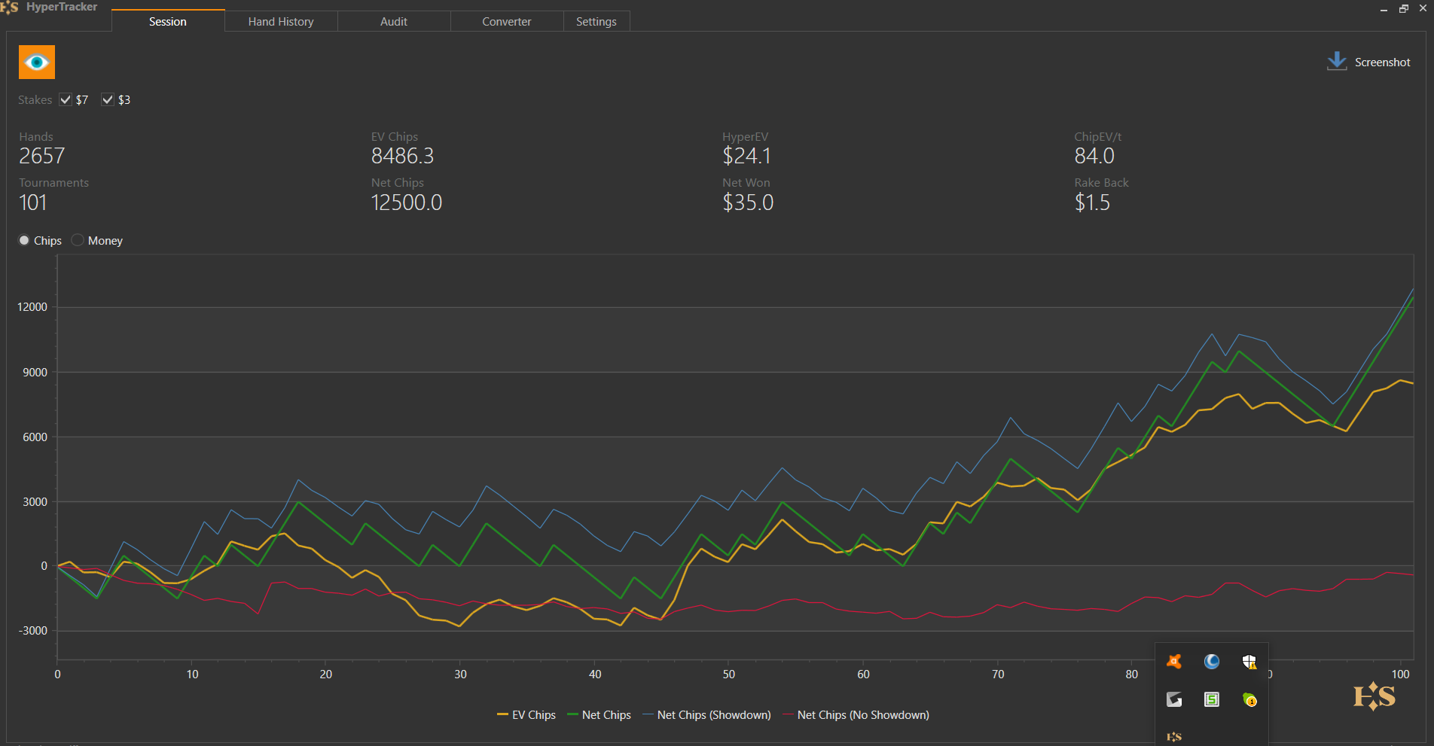This screenshot has width=1434, height=746.
Task: Click the Hands value 2657
Action: click(42, 156)
